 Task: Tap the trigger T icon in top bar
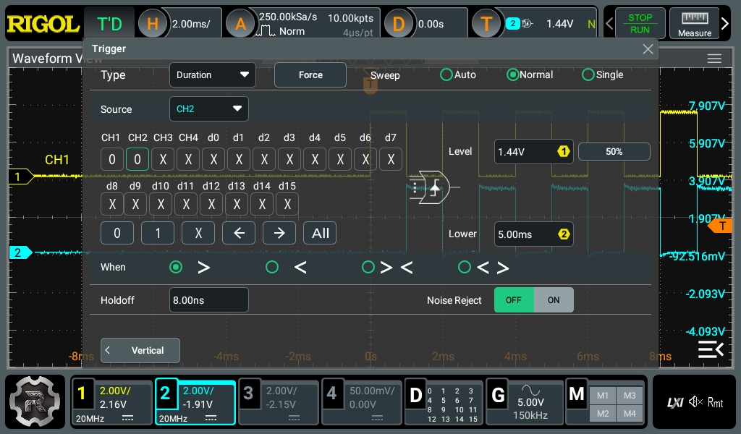point(486,24)
